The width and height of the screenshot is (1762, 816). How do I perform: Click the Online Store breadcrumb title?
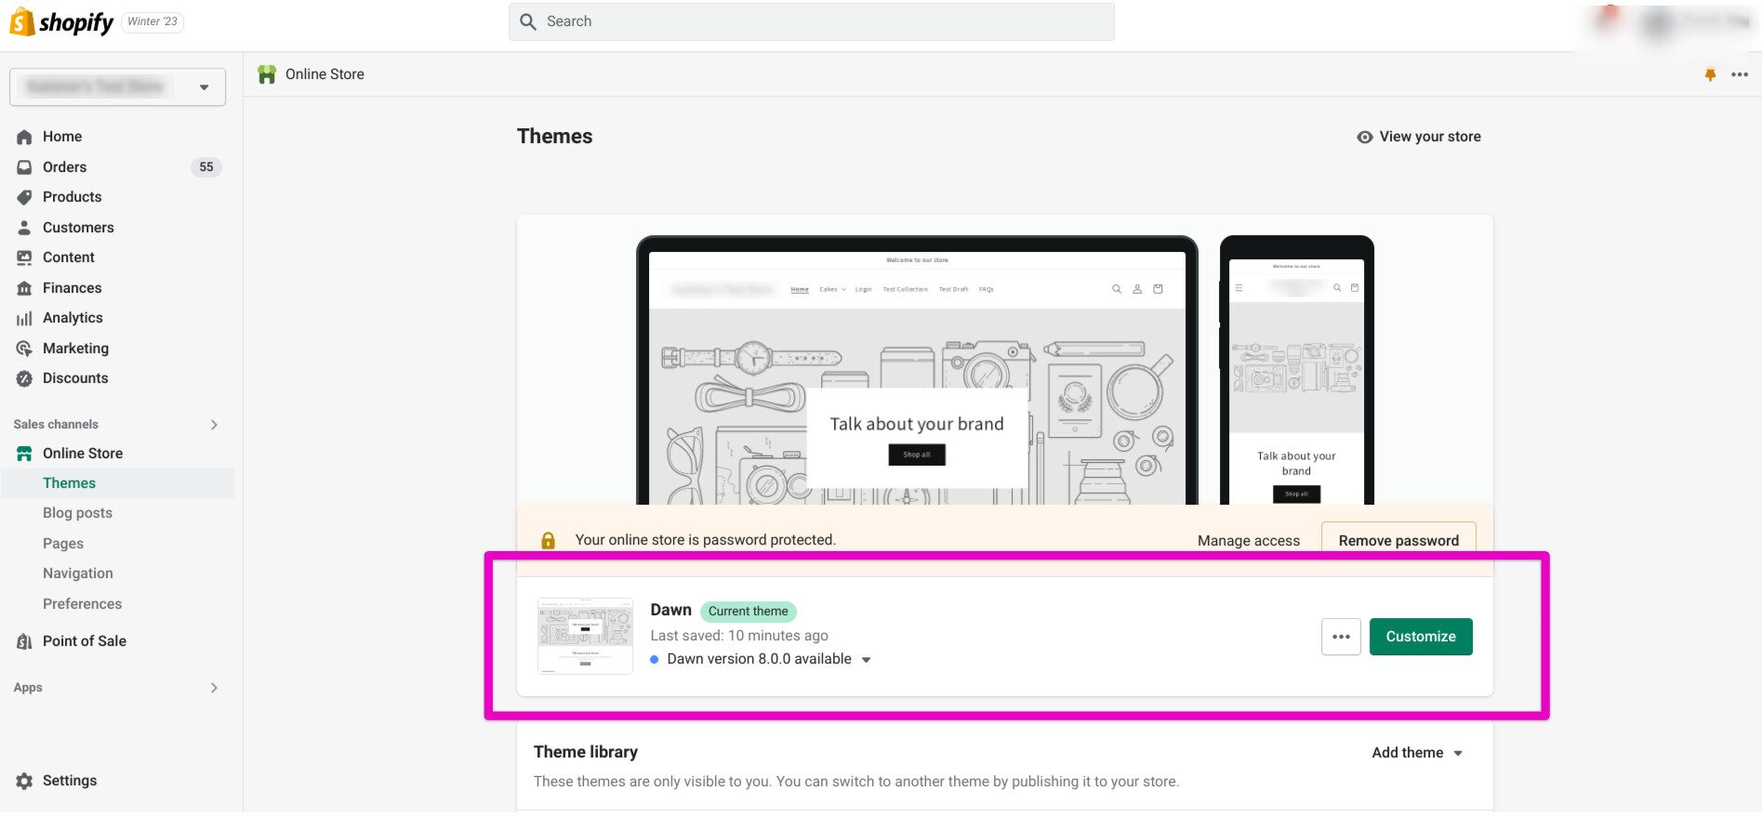(325, 74)
